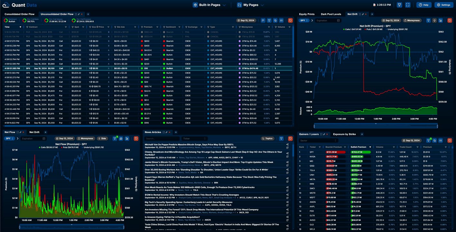Open the Topics selector in News Articles

coord(267,139)
